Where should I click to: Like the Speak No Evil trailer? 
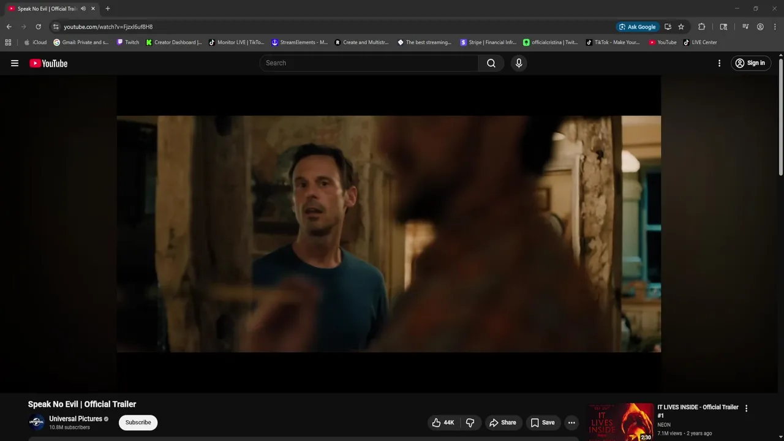coord(443,423)
